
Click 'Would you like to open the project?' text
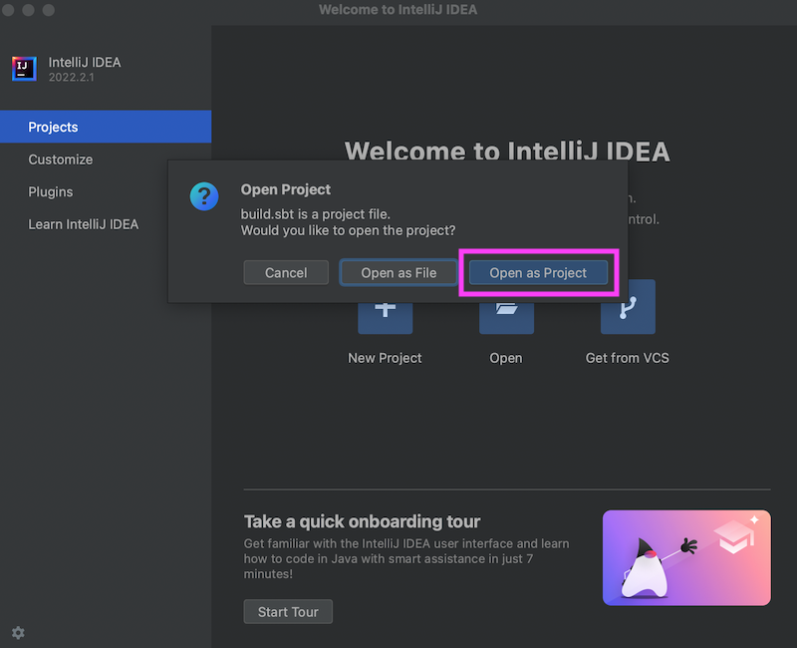(x=348, y=230)
